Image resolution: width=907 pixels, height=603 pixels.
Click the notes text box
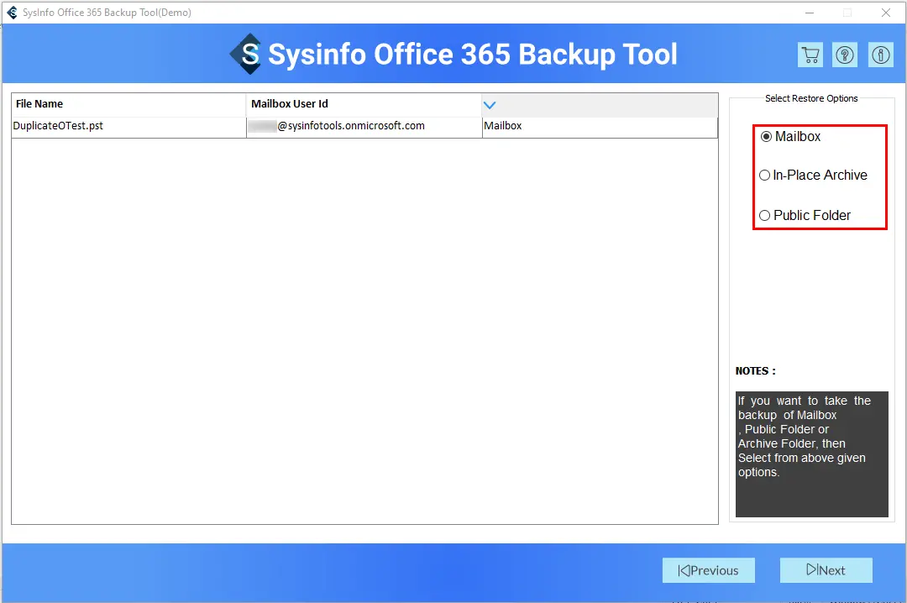point(811,454)
